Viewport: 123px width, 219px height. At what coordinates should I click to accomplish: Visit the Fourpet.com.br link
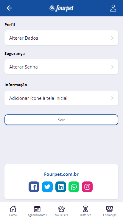61,174
